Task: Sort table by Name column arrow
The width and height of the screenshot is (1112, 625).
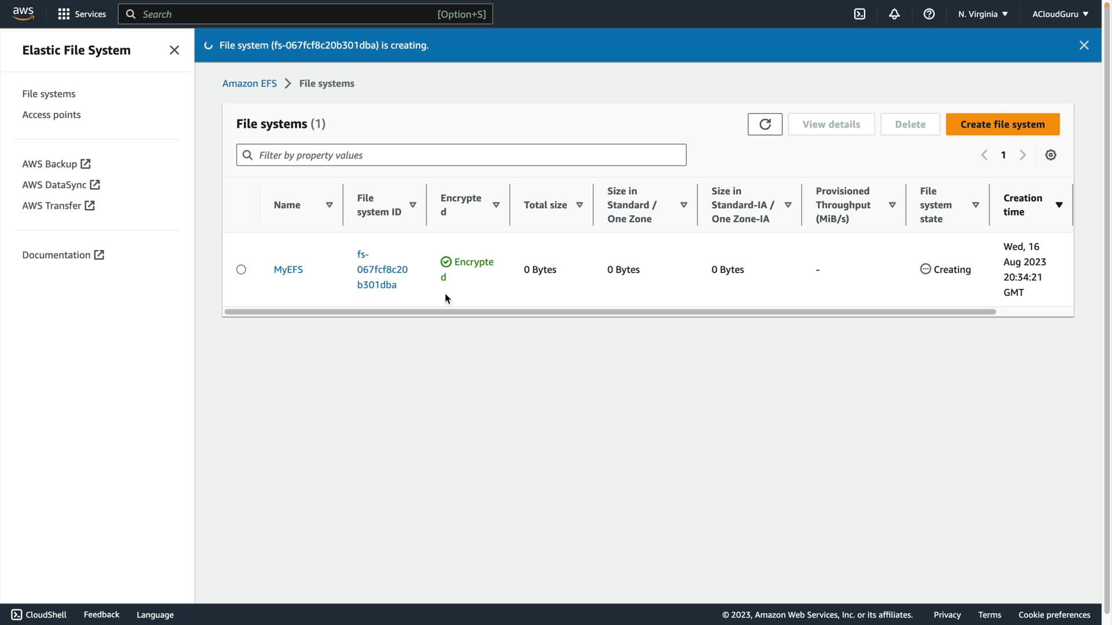Action: point(329,205)
